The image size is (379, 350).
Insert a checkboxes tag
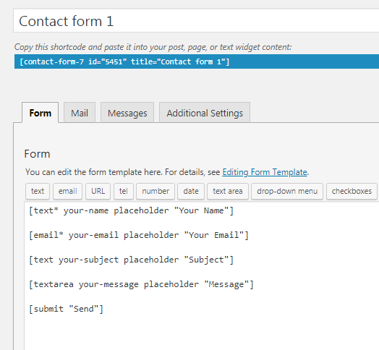(352, 191)
